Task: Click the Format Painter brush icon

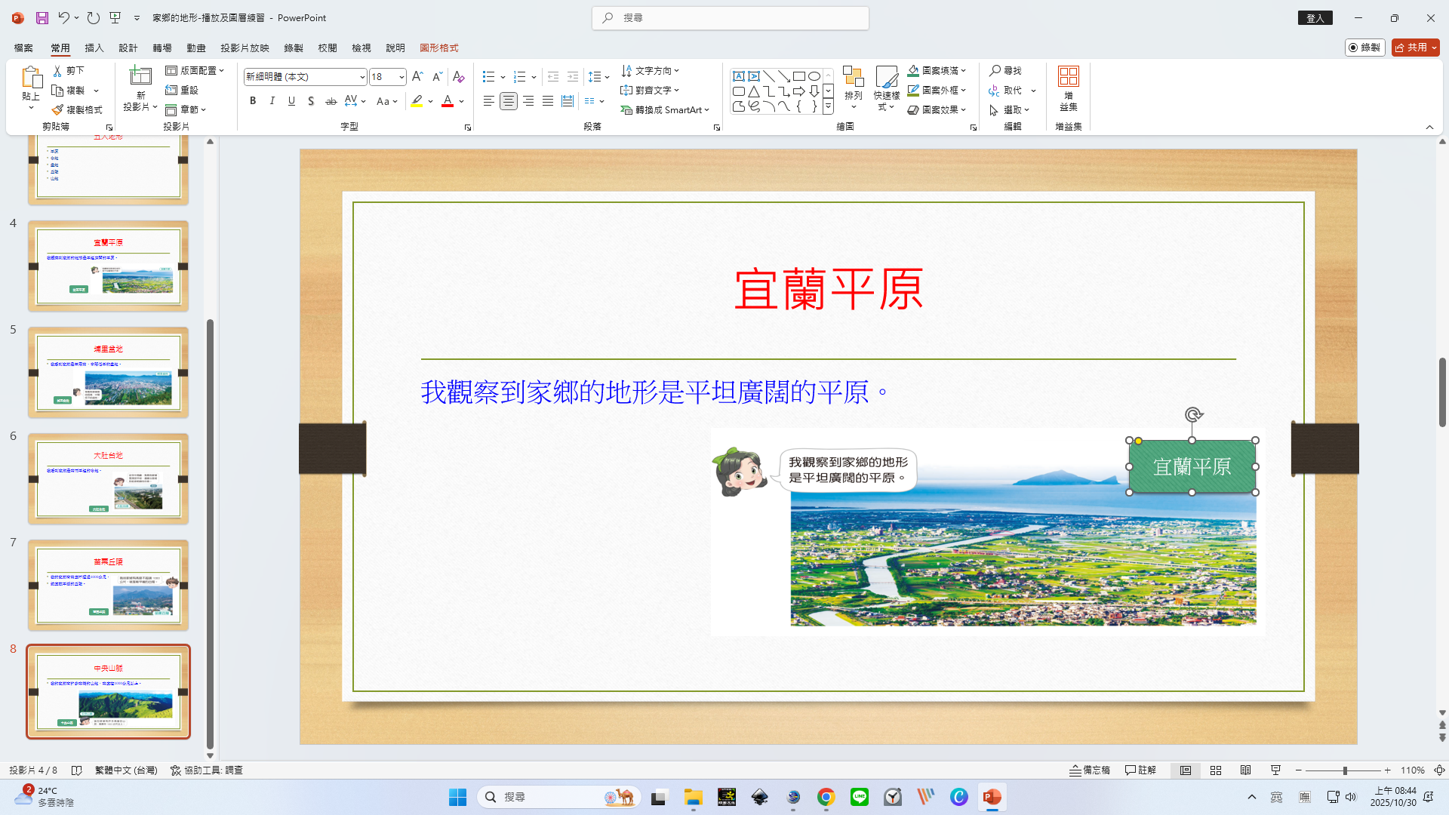Action: 57,110
